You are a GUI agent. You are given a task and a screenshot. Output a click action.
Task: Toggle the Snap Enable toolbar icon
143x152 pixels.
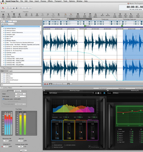[115, 15]
